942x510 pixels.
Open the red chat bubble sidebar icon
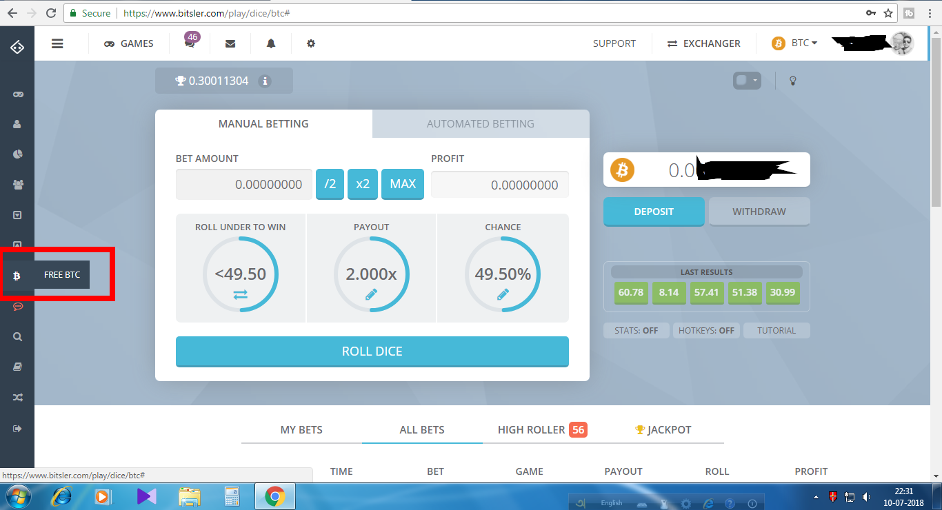coord(18,307)
